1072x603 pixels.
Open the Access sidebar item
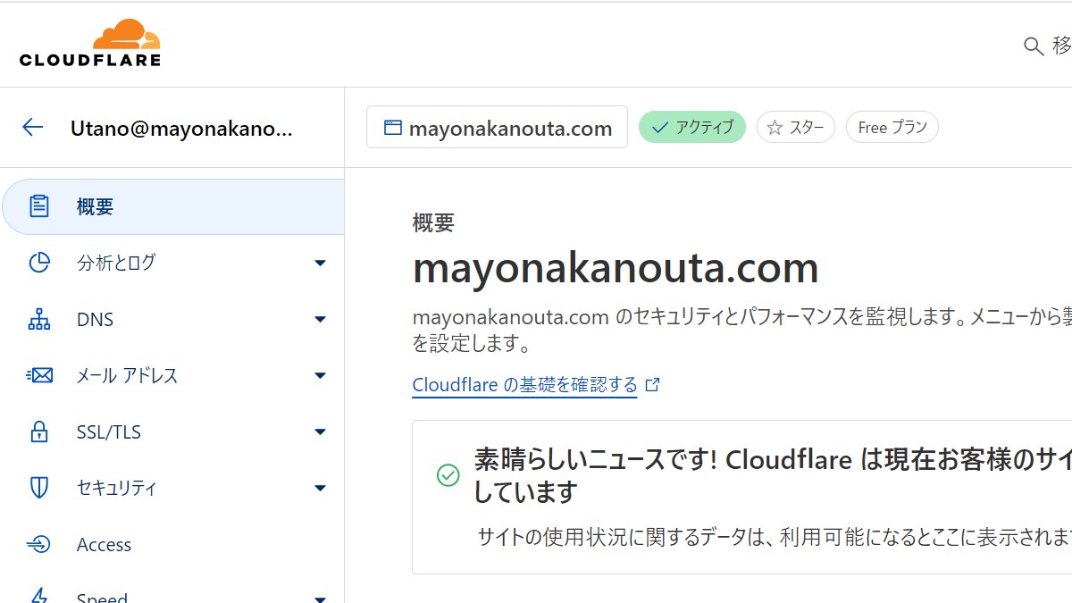tap(172, 544)
